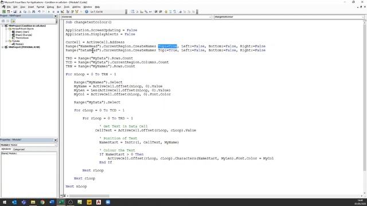Viewport: 367px width, 206px height.
Task: Open the Edit menu
Action: click(x=15, y=7)
